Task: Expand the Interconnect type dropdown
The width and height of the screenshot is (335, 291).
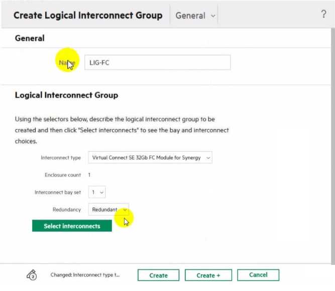Action: (x=150, y=158)
